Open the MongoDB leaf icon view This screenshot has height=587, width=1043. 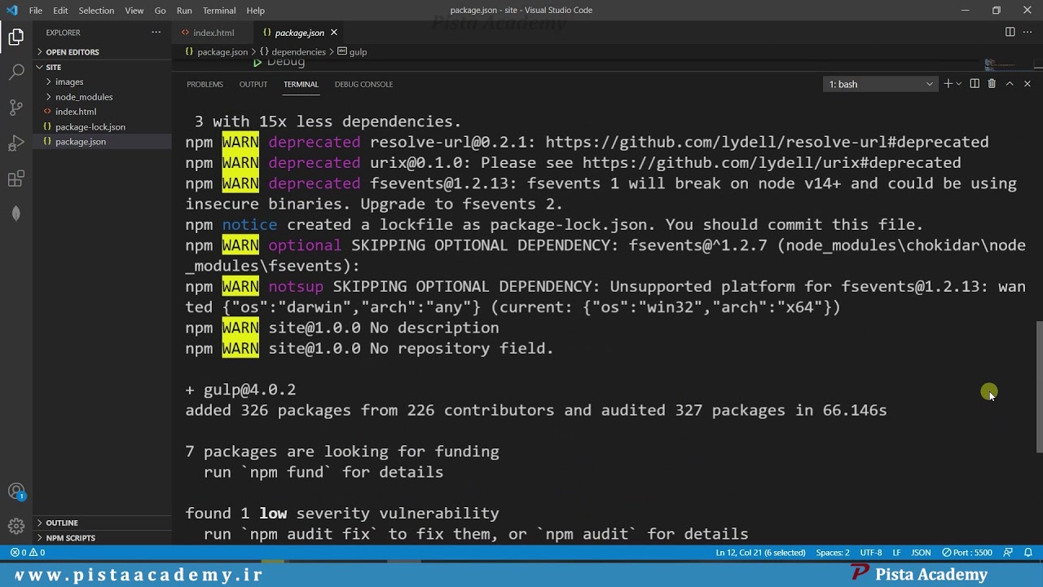[16, 214]
